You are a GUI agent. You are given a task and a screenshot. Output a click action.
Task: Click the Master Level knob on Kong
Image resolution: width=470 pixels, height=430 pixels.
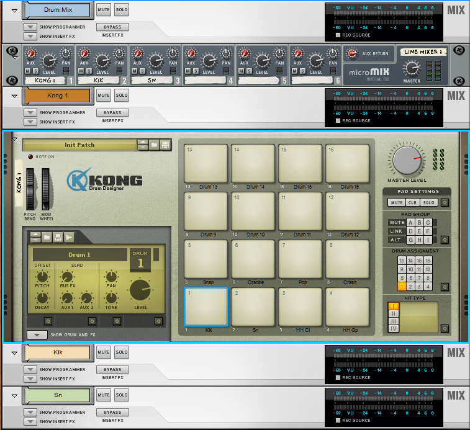[x=407, y=161]
